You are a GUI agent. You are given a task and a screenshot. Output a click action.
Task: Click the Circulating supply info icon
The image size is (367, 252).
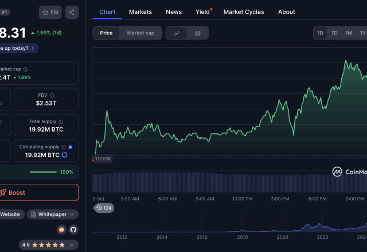(x=64, y=147)
